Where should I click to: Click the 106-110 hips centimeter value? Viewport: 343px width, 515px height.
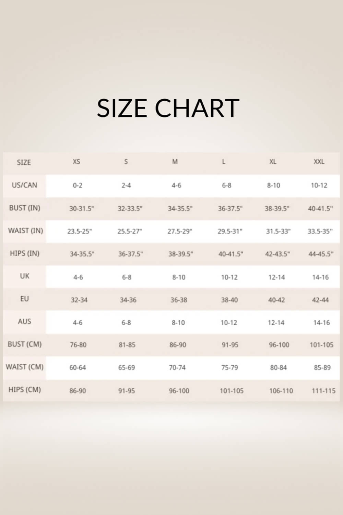(281, 391)
